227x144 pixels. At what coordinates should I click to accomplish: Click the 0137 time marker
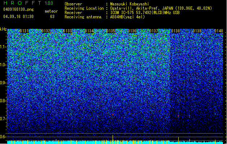[x=154, y=31]
